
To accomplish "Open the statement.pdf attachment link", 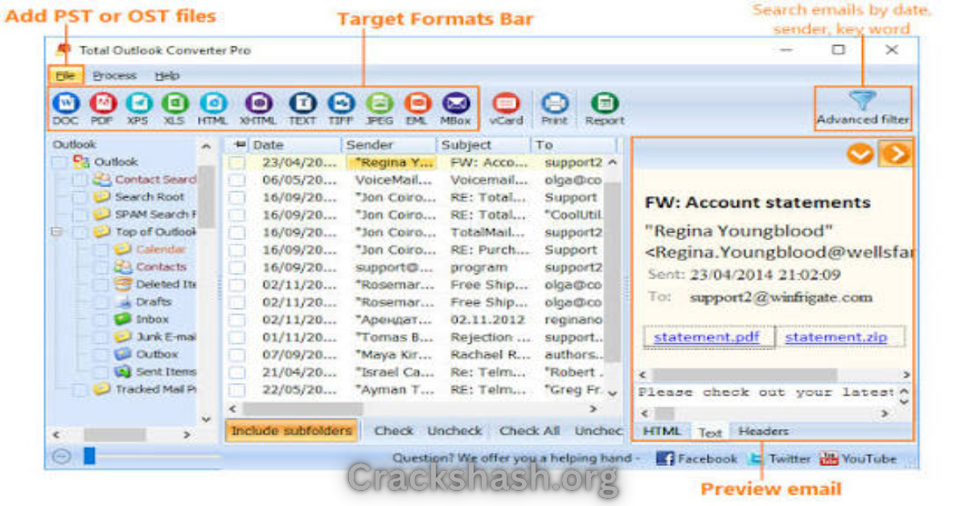I will click(x=708, y=337).
